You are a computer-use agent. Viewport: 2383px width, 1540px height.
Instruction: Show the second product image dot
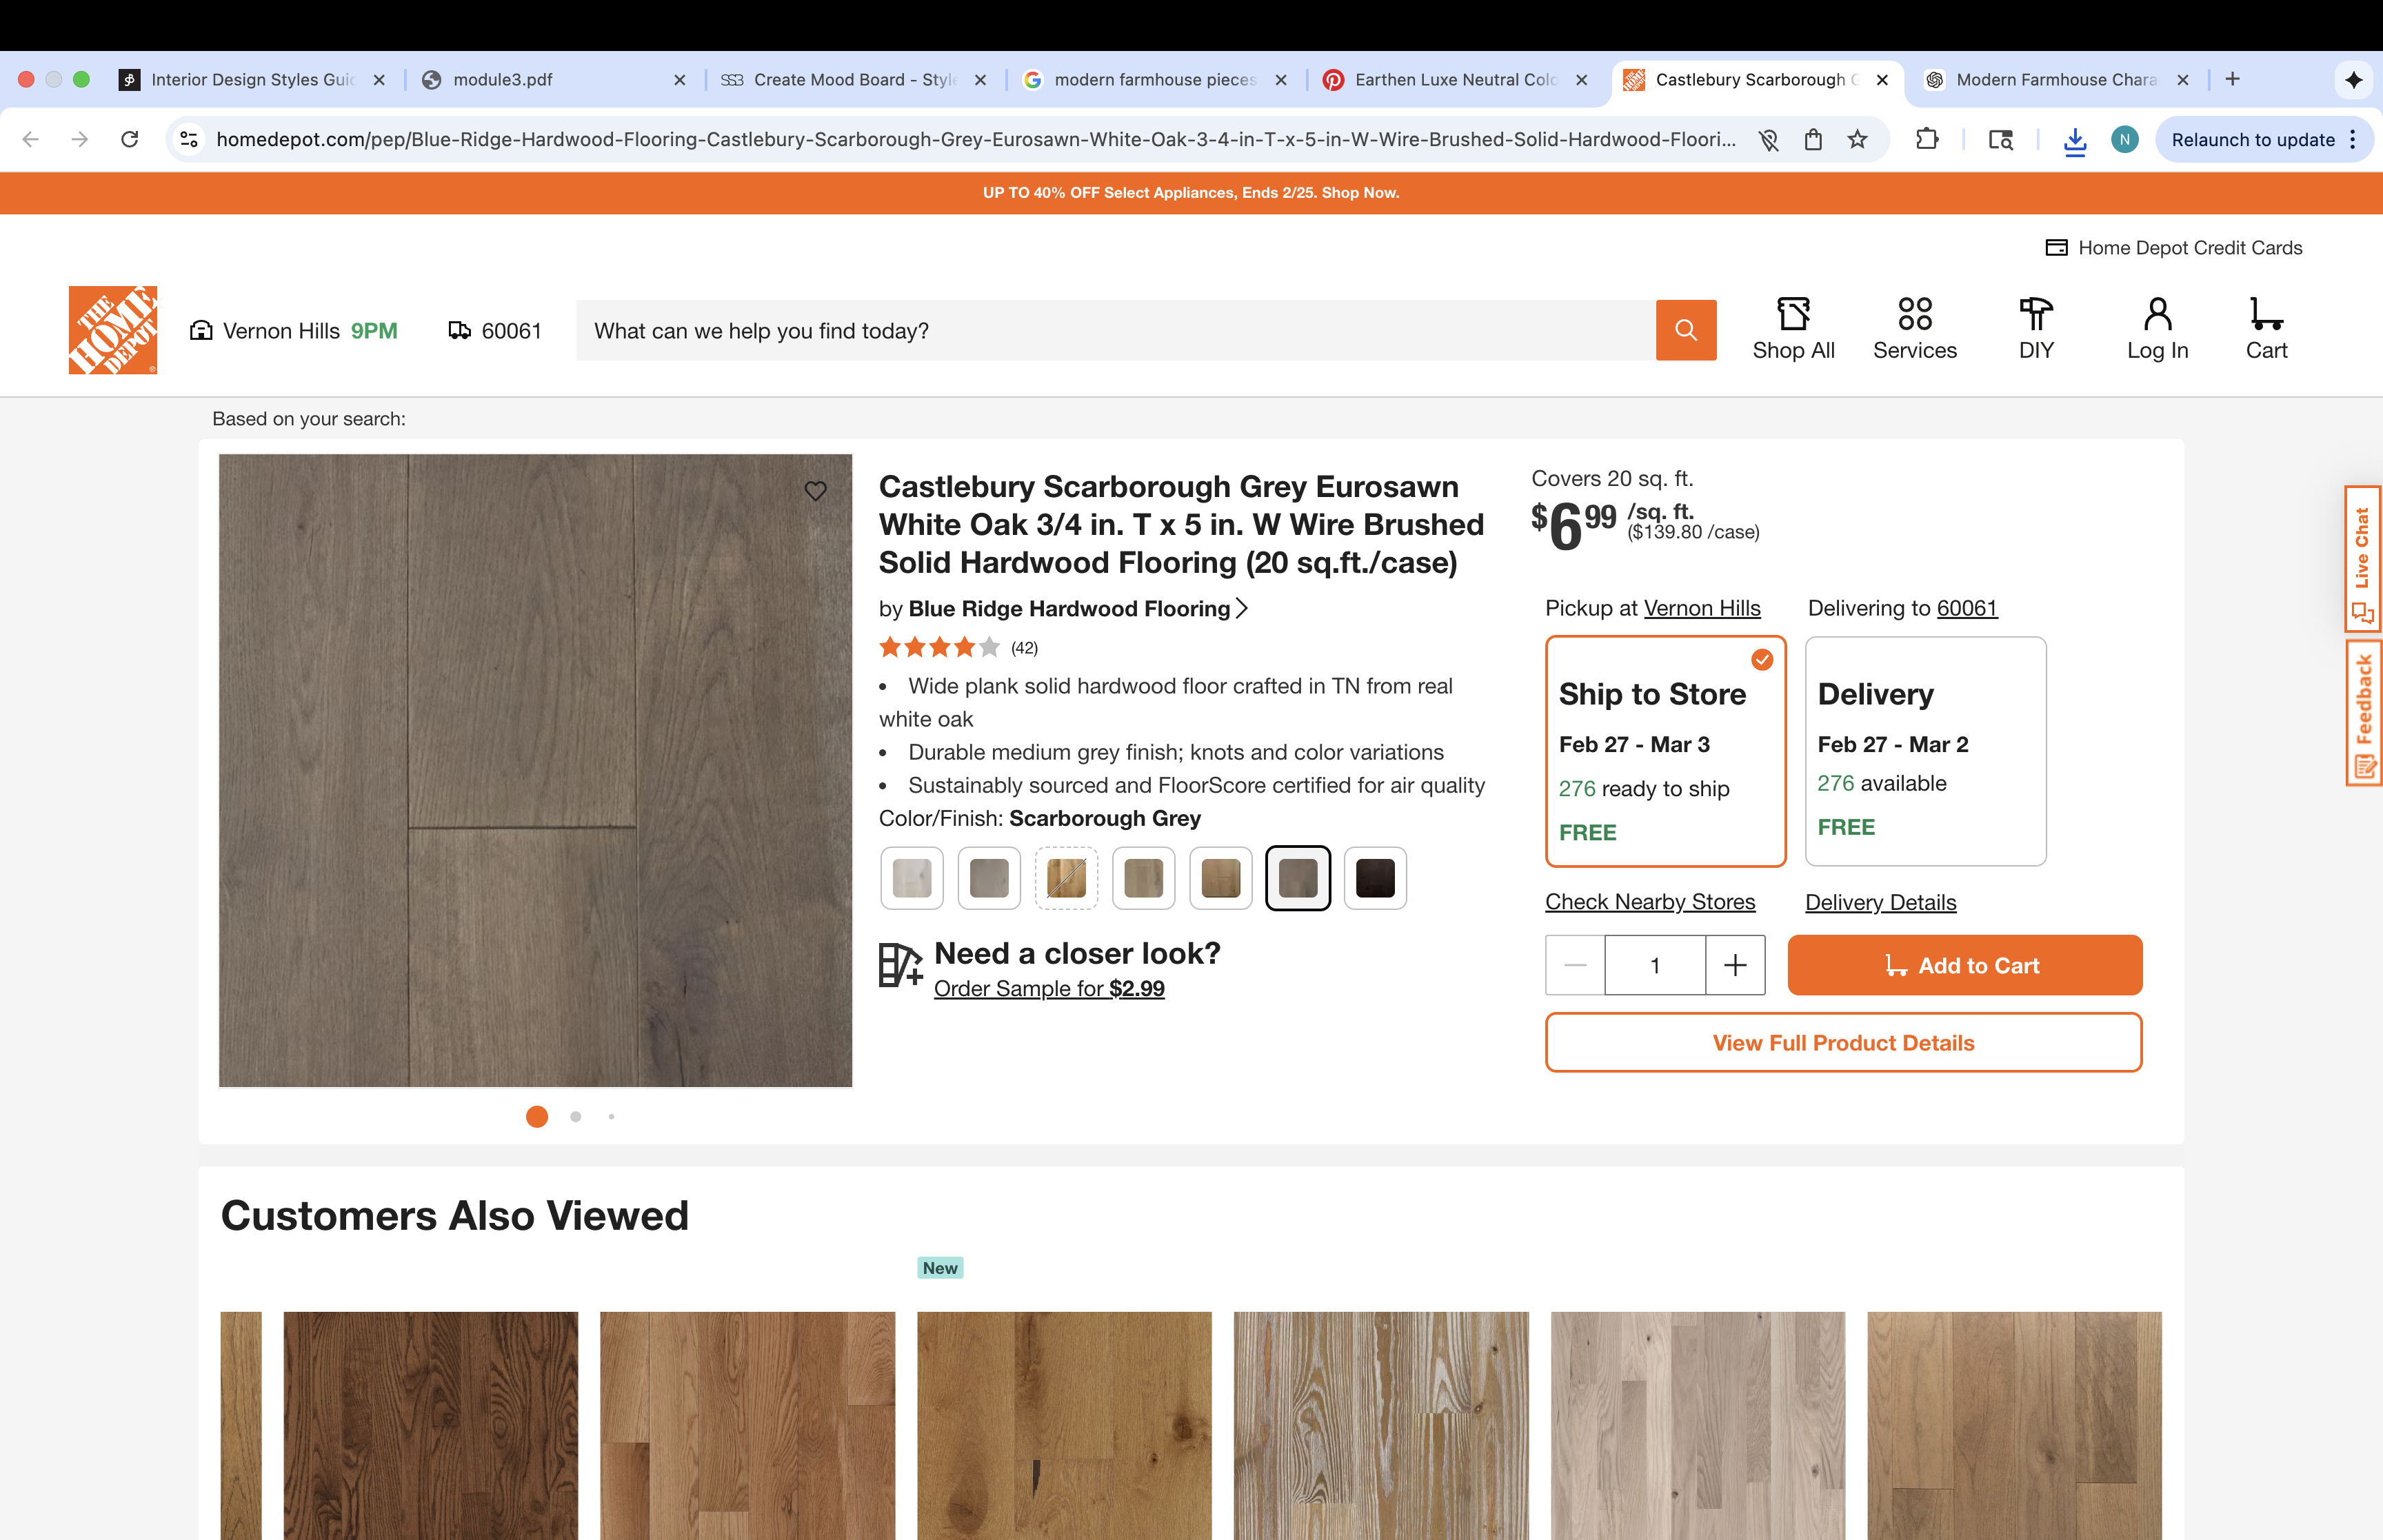pos(575,1117)
